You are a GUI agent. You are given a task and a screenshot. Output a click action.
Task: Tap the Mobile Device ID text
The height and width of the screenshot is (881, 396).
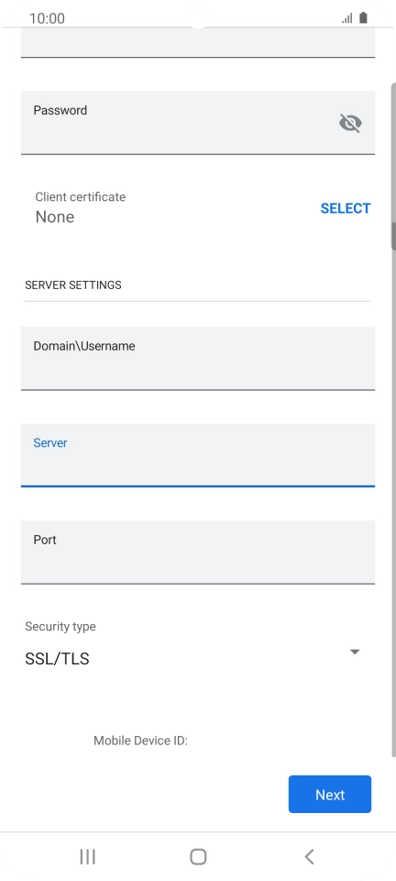pyautogui.click(x=141, y=741)
